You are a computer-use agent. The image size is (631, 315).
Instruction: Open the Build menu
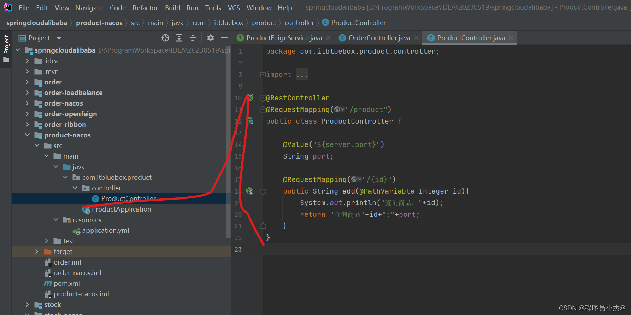click(172, 8)
